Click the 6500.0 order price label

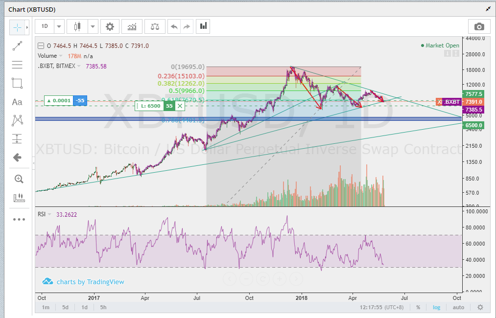pyautogui.click(x=473, y=125)
